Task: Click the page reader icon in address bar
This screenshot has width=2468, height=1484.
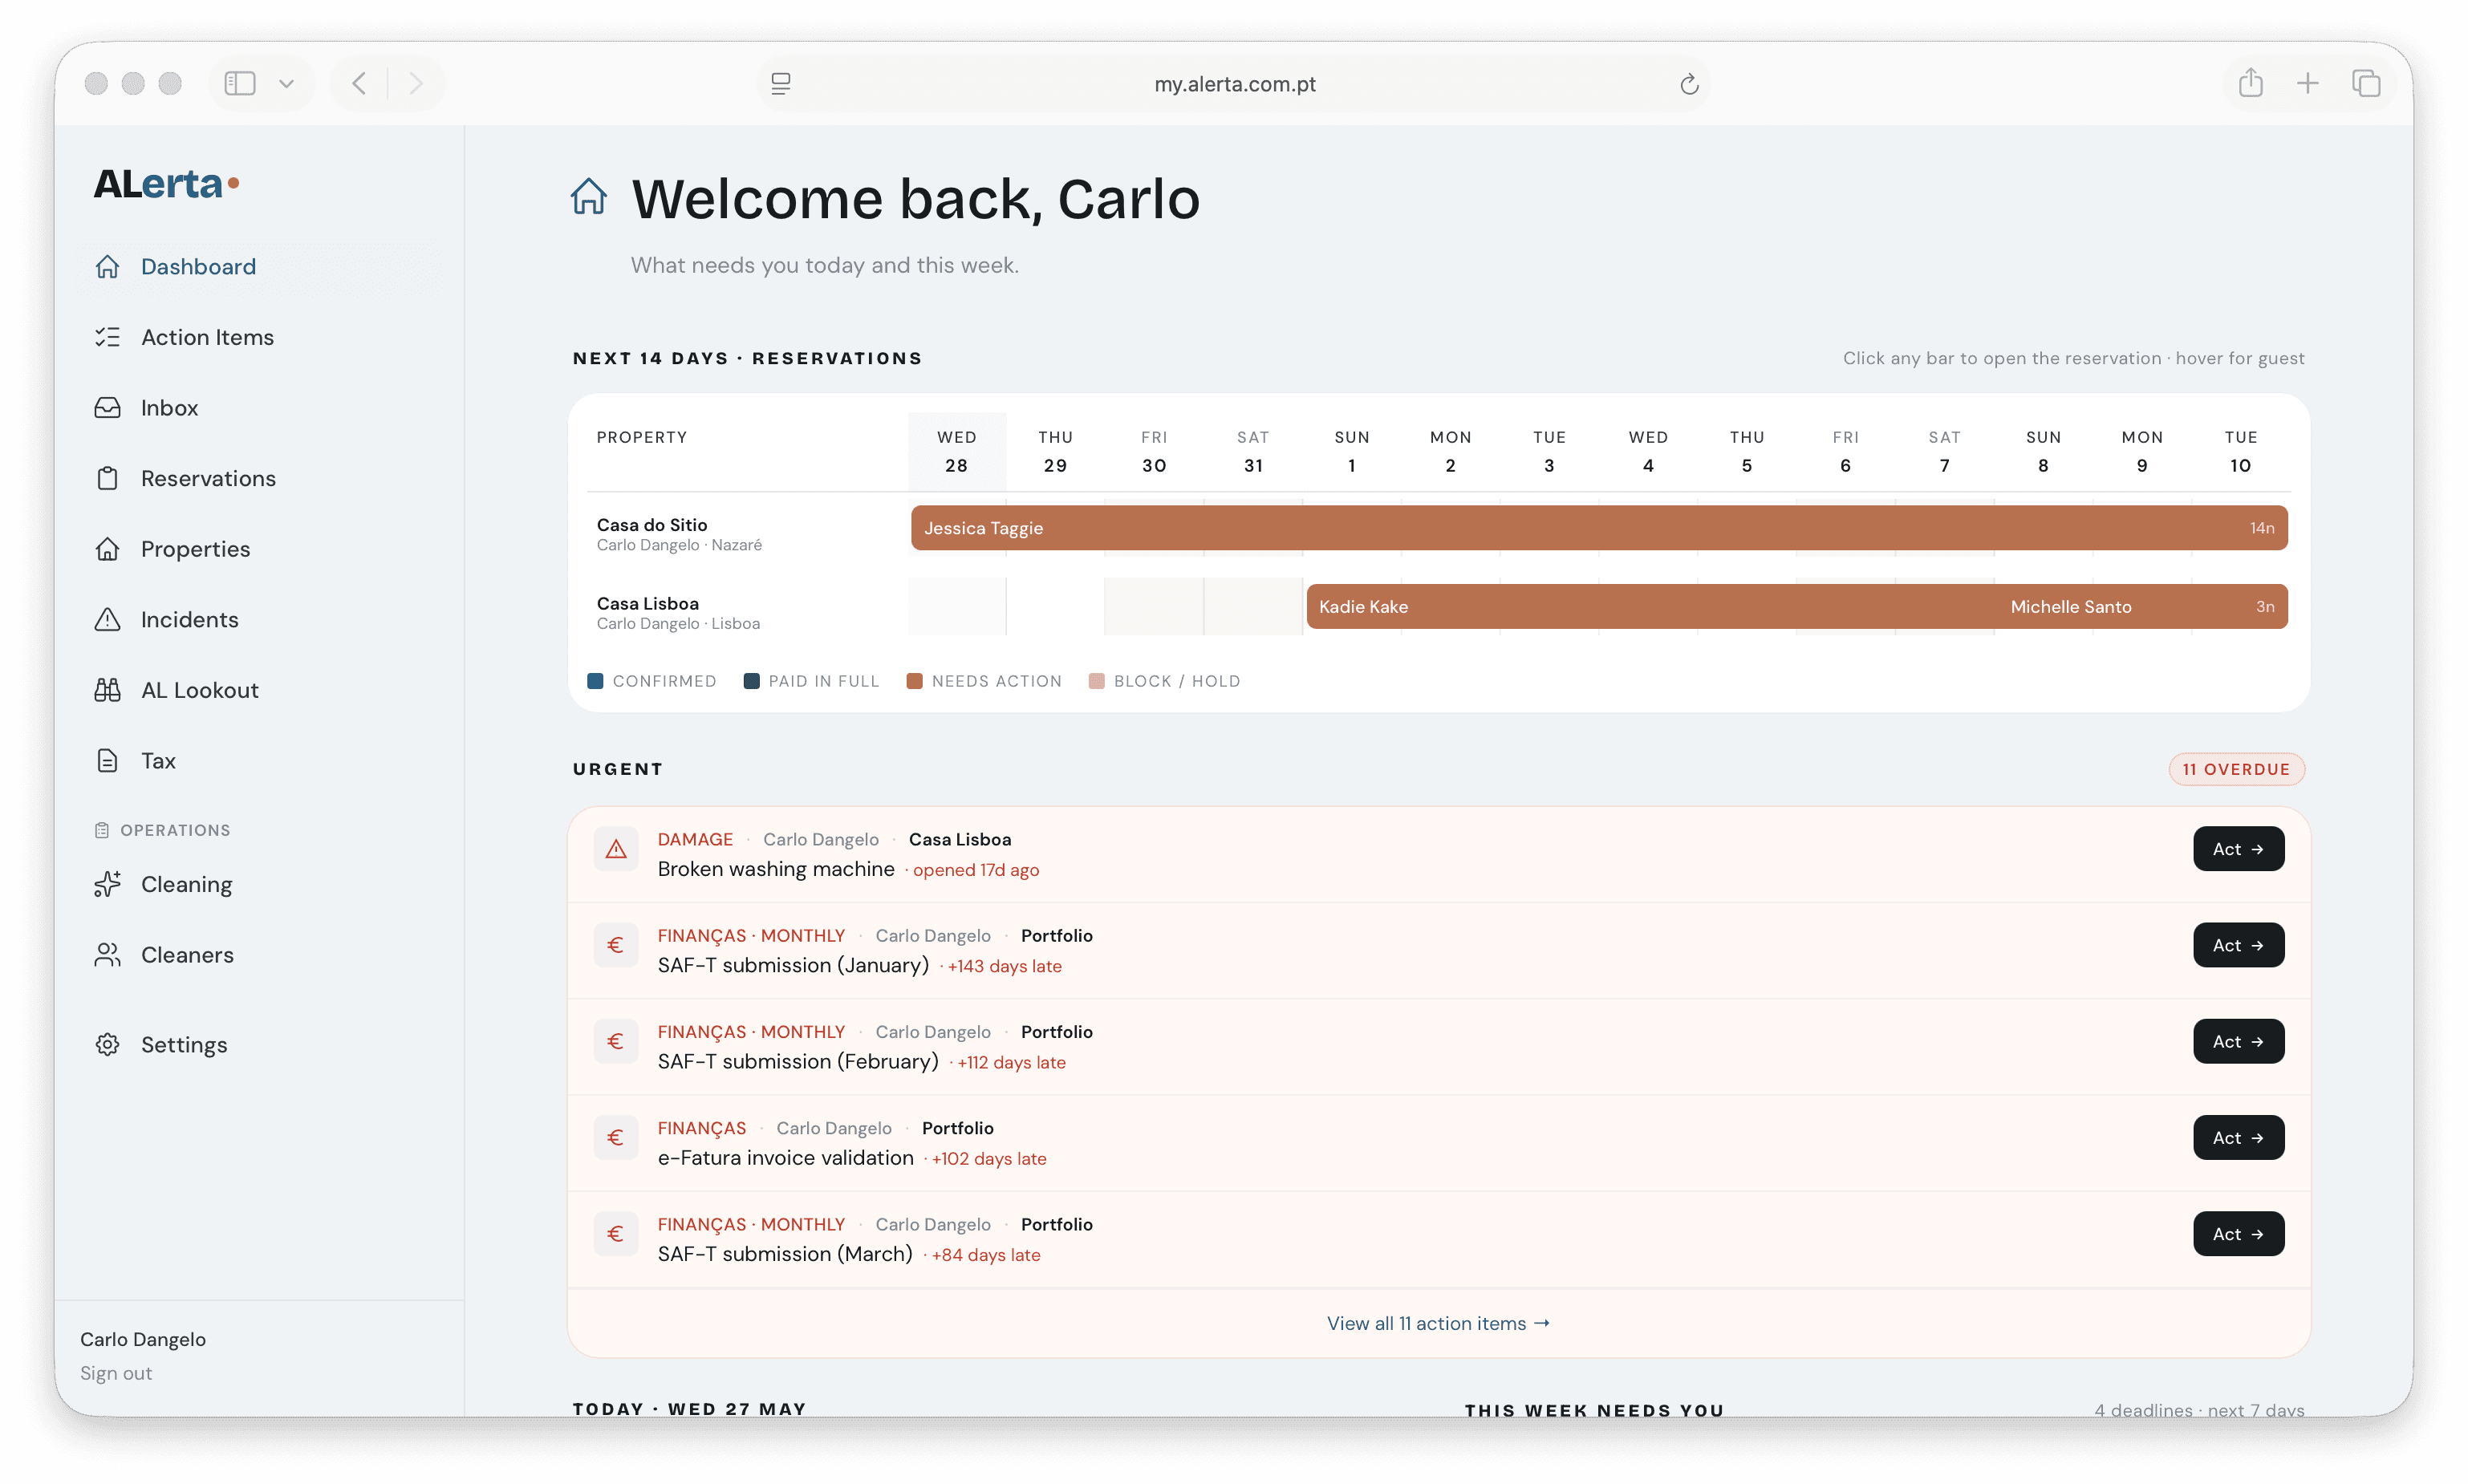Action: (781, 84)
